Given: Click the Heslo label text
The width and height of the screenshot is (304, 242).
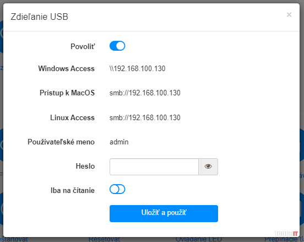Looking at the screenshot, I should coord(85,166).
